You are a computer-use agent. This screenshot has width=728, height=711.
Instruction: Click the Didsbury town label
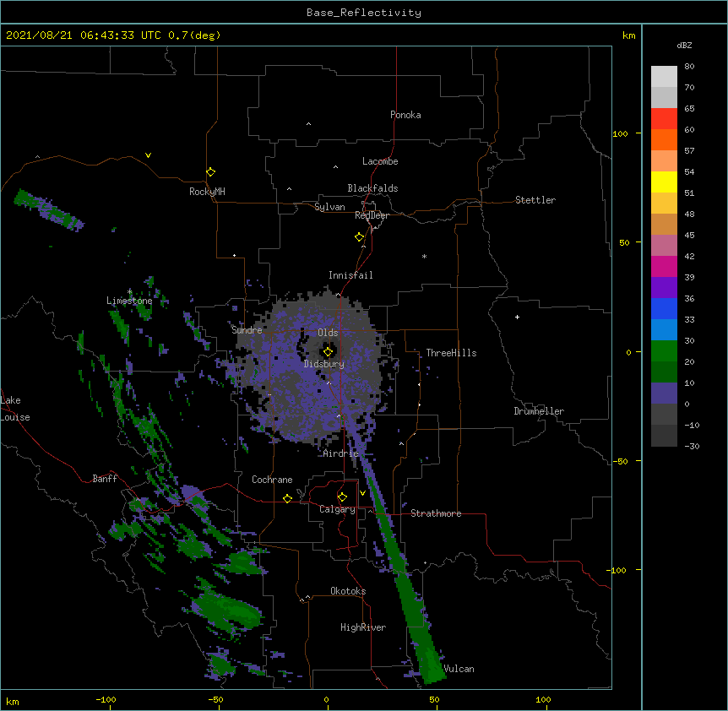(324, 364)
